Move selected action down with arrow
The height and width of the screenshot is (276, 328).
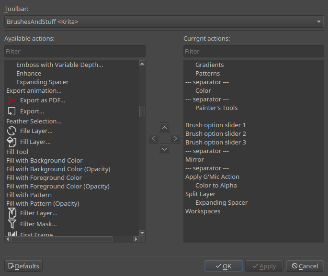[x=164, y=149]
